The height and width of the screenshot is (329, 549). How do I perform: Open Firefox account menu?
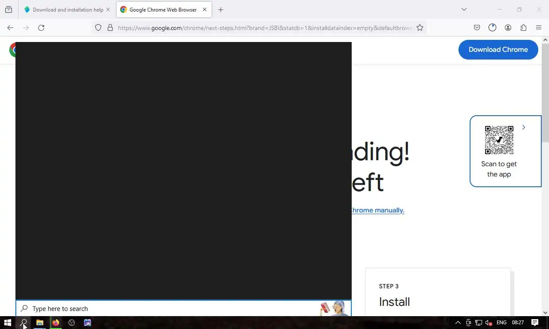pos(508,27)
